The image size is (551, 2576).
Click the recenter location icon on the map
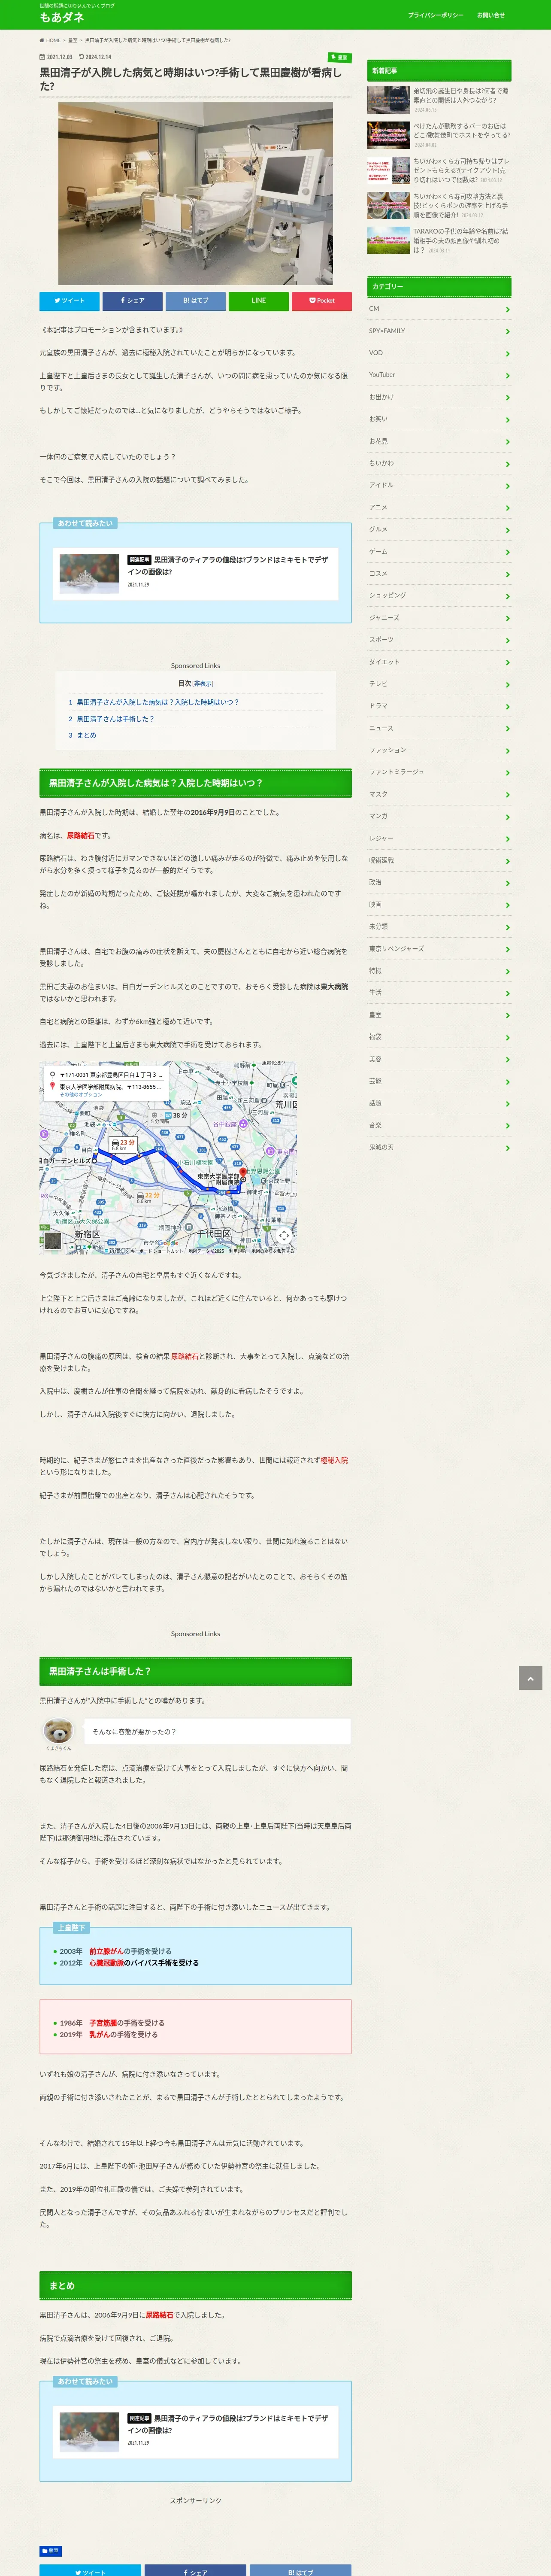click(x=284, y=1236)
